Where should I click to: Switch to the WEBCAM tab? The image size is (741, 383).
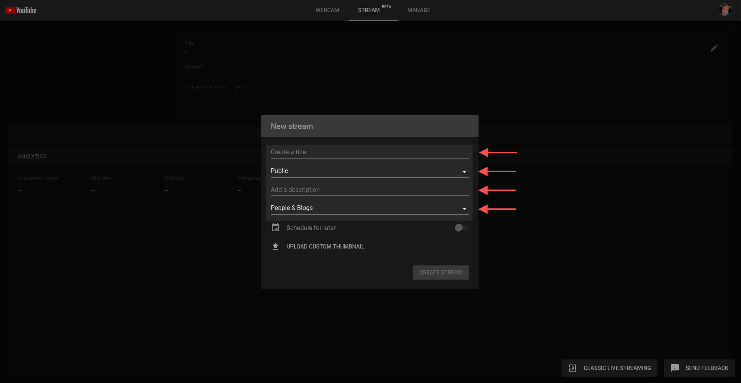(327, 10)
